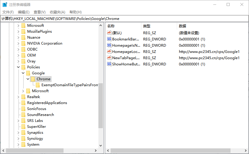
Task: Collapse the Policies key
Action: point(18,67)
